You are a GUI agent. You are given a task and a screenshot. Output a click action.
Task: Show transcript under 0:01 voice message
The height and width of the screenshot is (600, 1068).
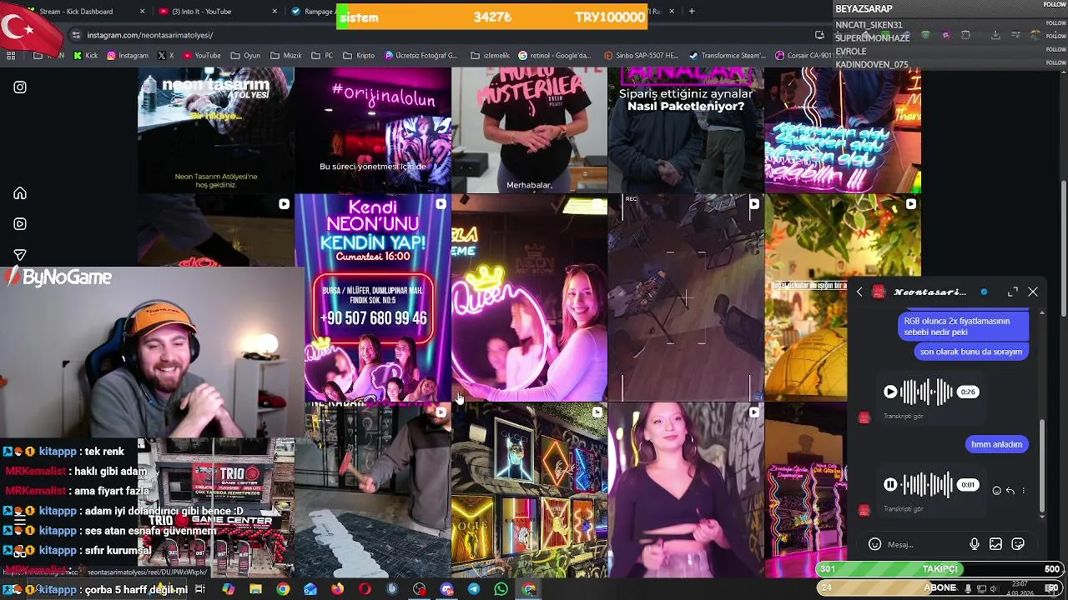(904, 509)
